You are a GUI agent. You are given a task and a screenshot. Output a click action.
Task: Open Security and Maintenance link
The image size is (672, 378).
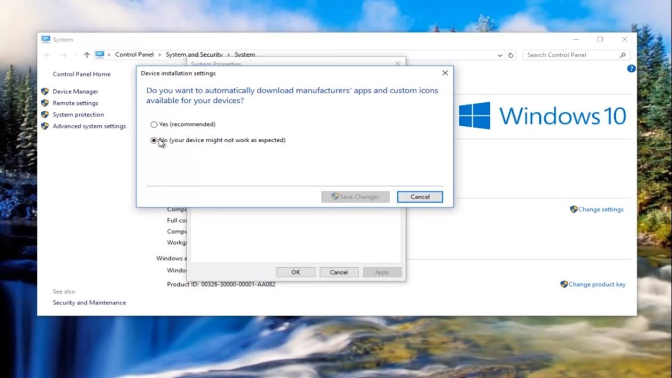pyautogui.click(x=89, y=302)
